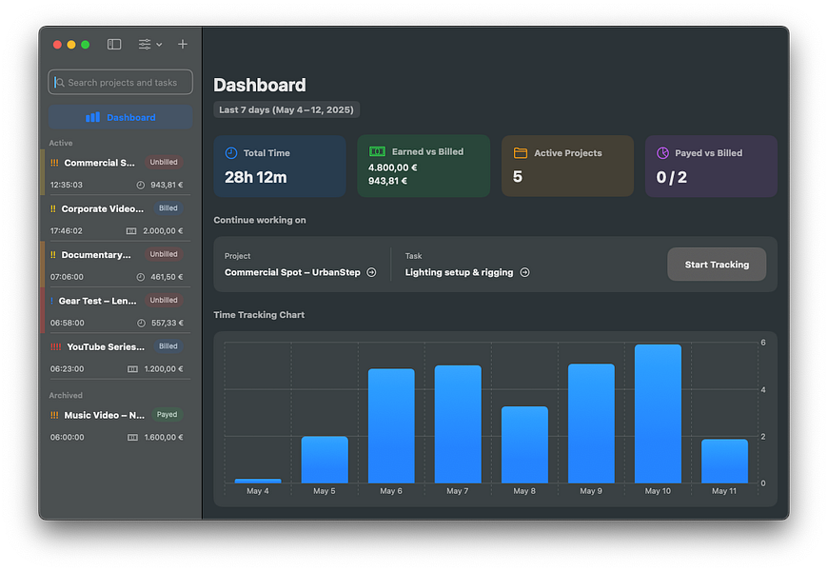
Task: Click the Payed badge on Music Video
Action: [x=167, y=415]
